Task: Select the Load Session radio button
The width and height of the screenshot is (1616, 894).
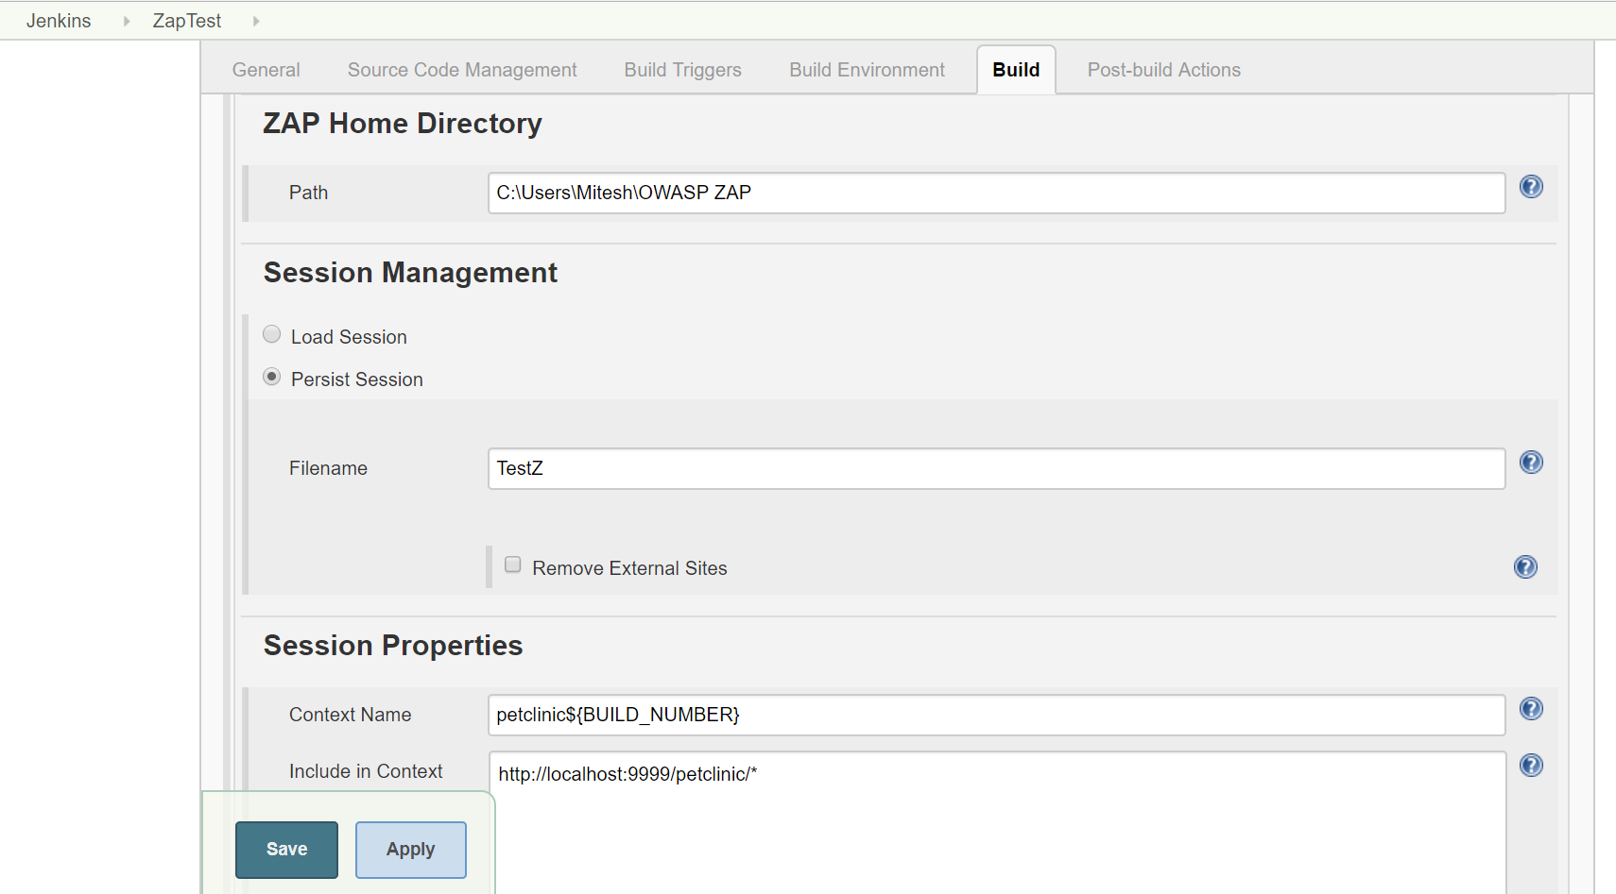Action: pos(272,334)
